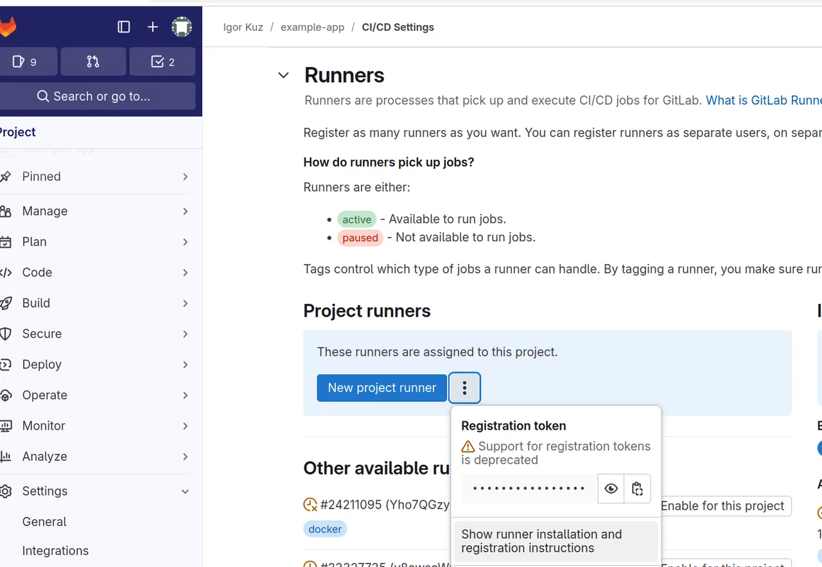Screen dimensions: 822x567
Task: Open the create new plus menu
Action: tap(153, 27)
